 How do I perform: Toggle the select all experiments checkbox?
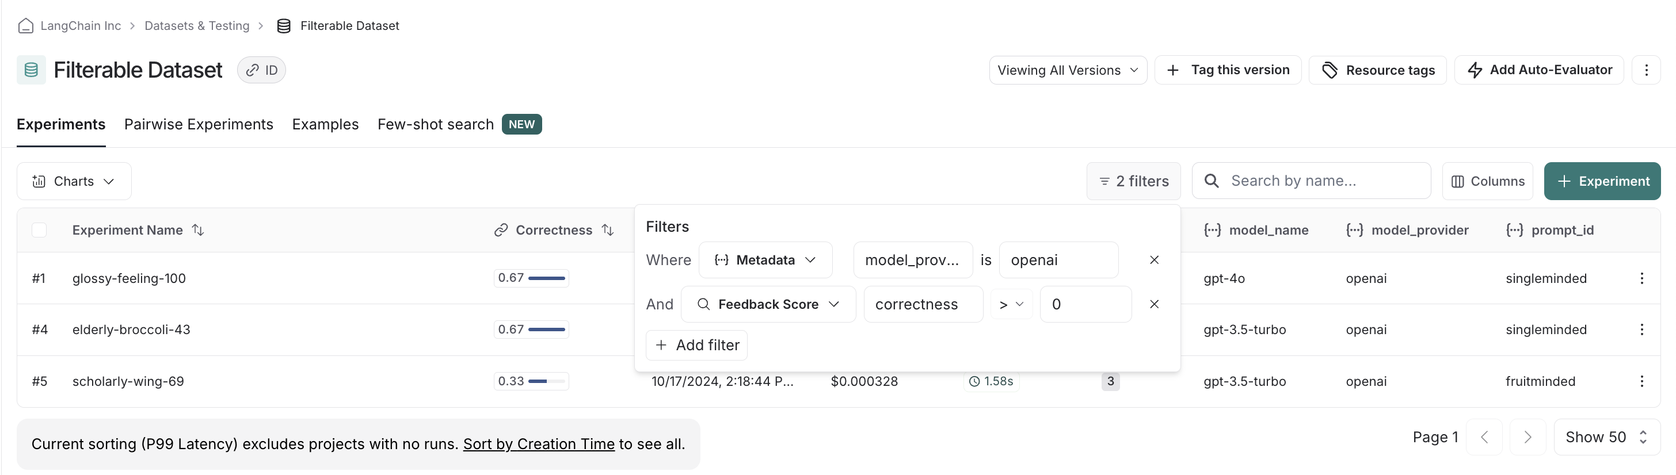point(39,230)
